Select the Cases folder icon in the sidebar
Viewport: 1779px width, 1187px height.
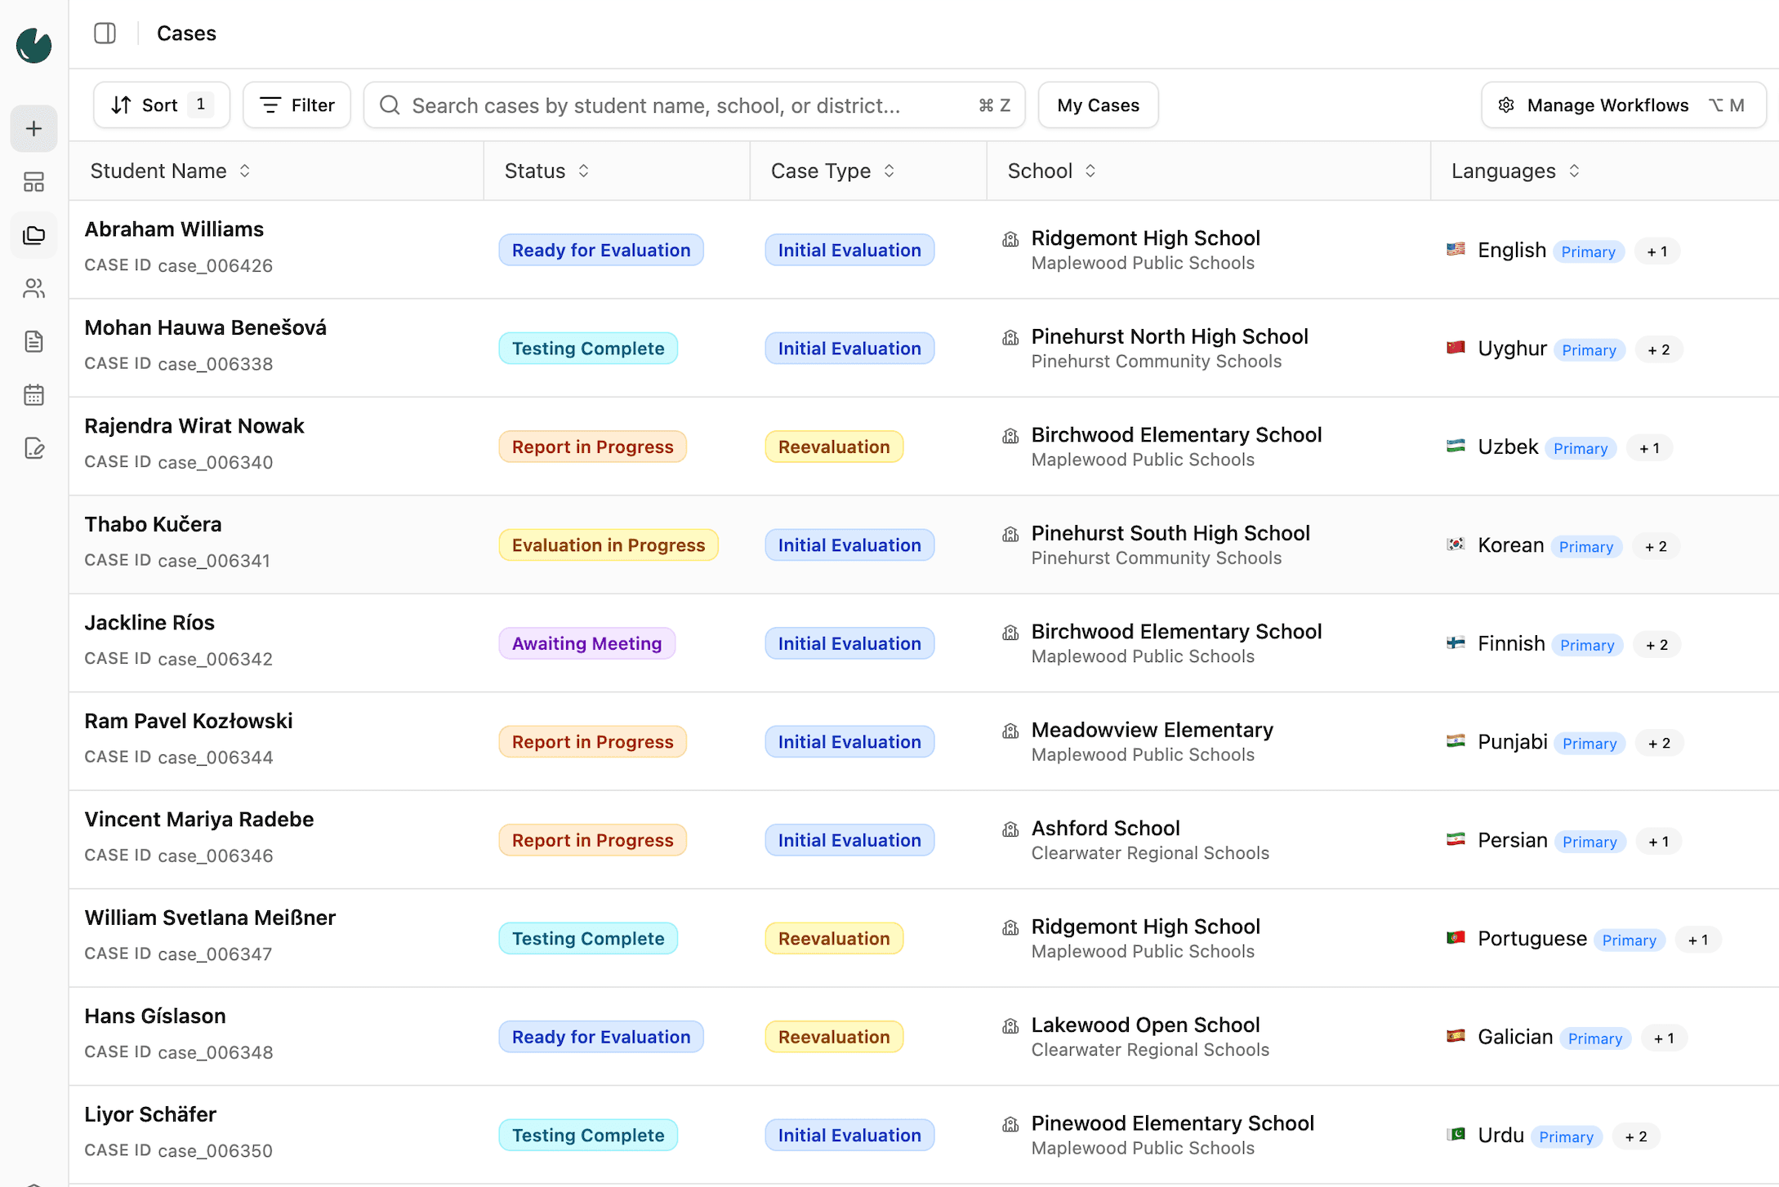pyautogui.click(x=33, y=235)
